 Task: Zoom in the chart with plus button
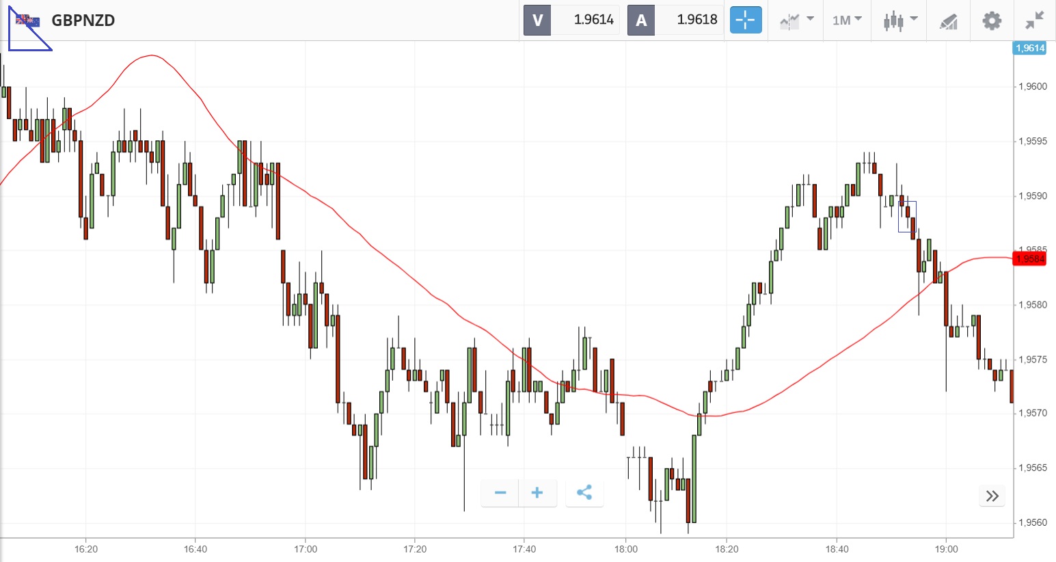537,493
